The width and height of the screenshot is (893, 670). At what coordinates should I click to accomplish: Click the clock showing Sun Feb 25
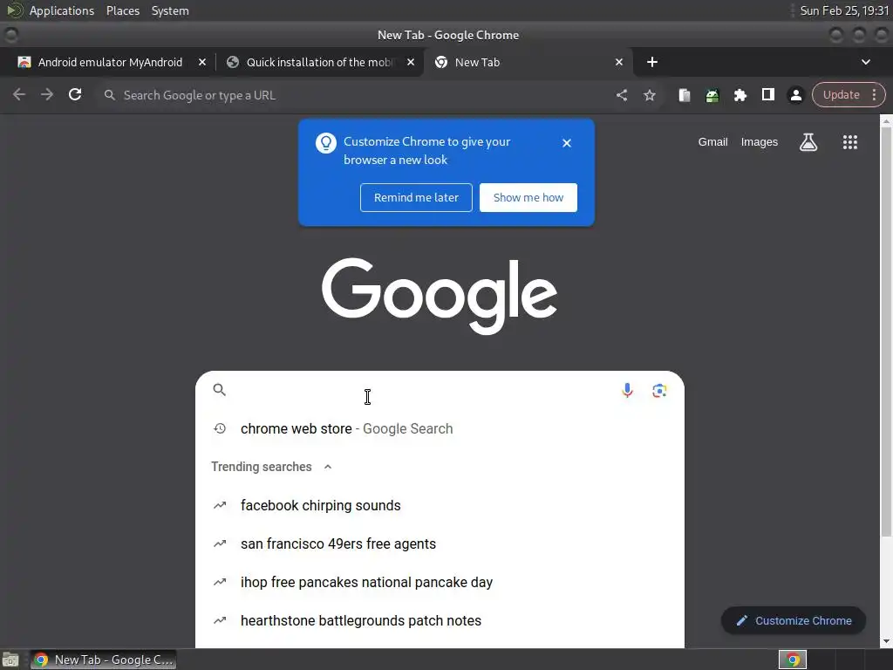pyautogui.click(x=844, y=10)
